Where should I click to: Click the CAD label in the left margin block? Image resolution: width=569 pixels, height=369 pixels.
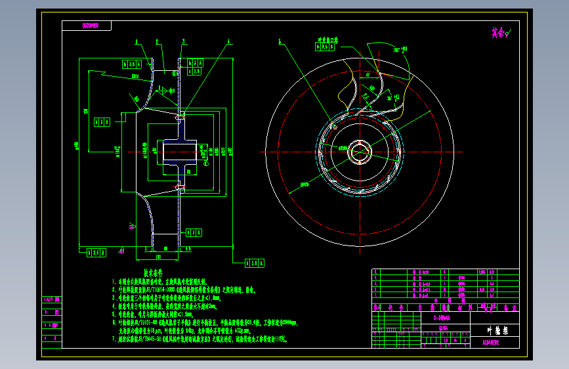tap(52, 299)
